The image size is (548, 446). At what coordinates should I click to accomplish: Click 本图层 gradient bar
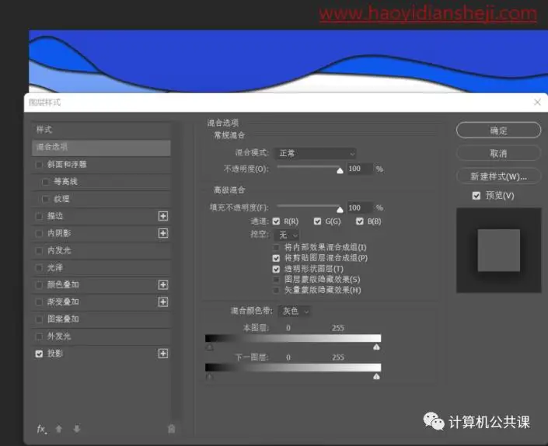pyautogui.click(x=293, y=338)
